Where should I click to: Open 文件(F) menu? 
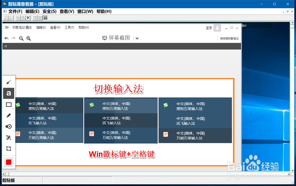15,11
